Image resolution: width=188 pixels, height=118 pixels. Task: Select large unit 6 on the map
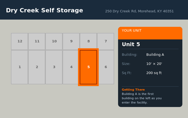(x=106, y=67)
